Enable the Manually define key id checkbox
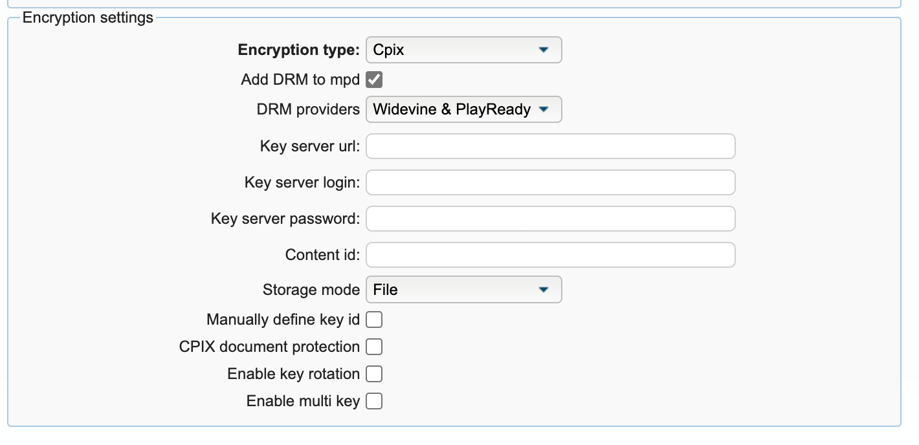 point(374,320)
